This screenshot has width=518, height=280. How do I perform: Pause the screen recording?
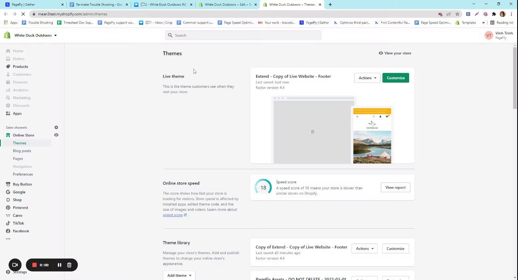coord(59,265)
